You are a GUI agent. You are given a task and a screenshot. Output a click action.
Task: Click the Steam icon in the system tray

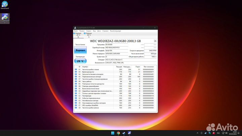point(205,133)
